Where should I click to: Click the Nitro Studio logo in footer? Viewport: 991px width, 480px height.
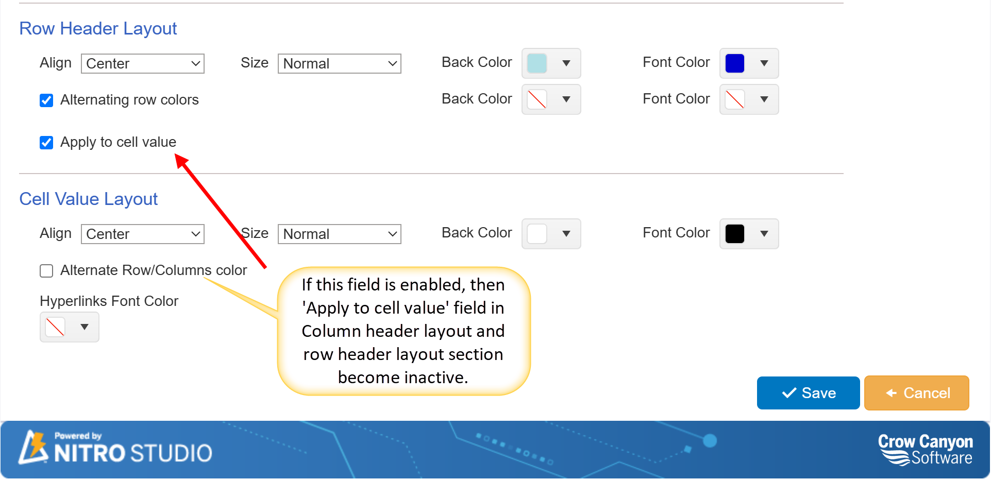coord(115,448)
